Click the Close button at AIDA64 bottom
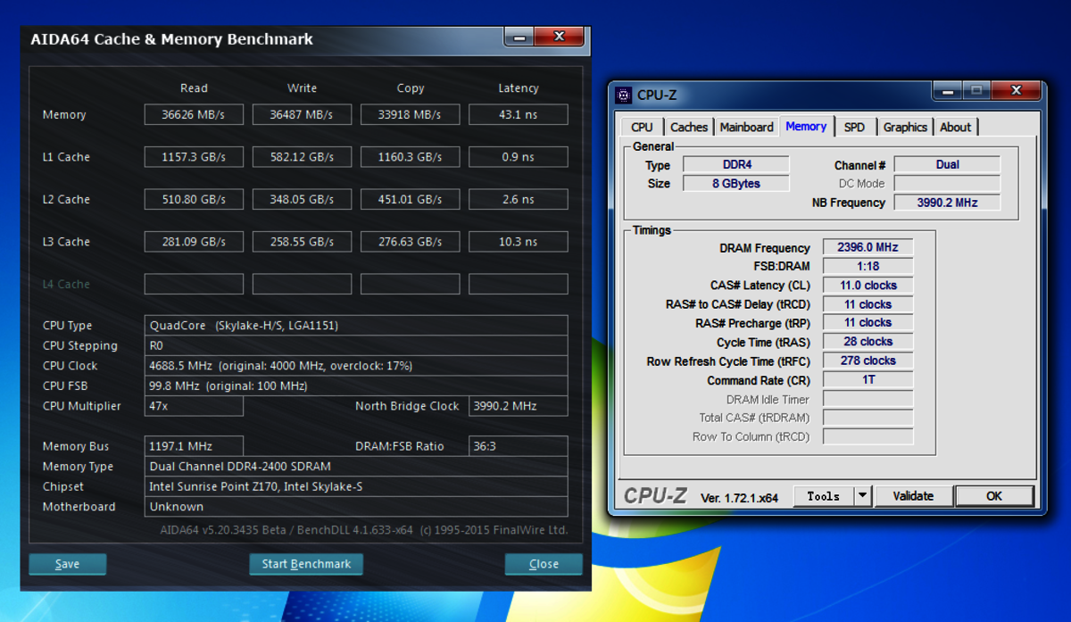This screenshot has height=622, width=1071. (x=544, y=564)
